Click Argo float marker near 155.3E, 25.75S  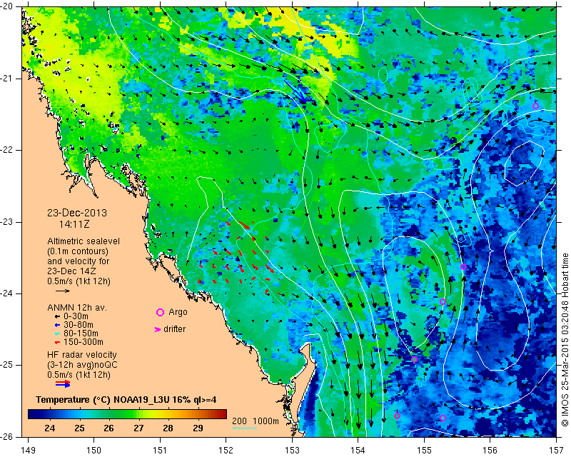pos(443,418)
